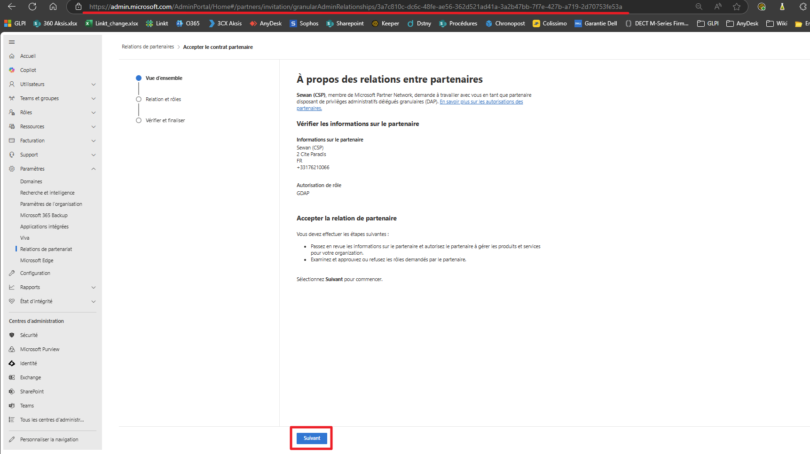Click the zoom magnifier icon in address bar
This screenshot has height=454, width=810.
(699, 7)
